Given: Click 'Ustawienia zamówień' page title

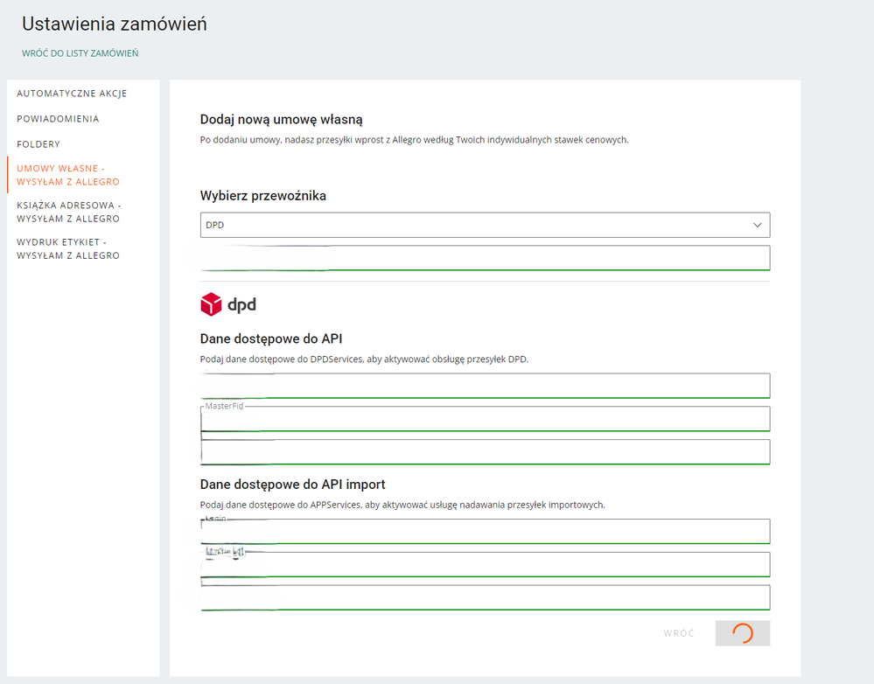Looking at the screenshot, I should (115, 24).
